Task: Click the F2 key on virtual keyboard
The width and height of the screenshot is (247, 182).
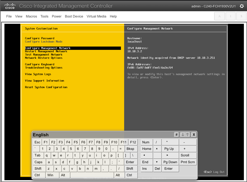Action: click(53, 142)
